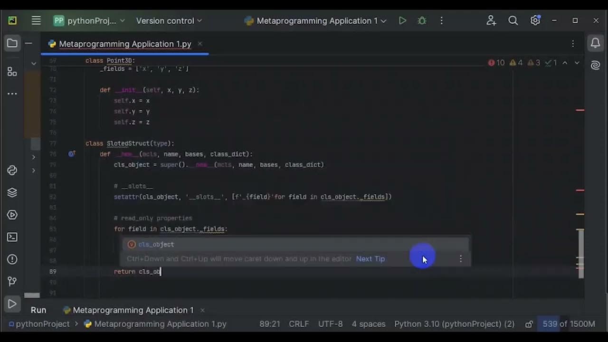Click Metaprogramming Application 1.py breadcrumb
Screen dimensions: 608x342
[155, 324]
